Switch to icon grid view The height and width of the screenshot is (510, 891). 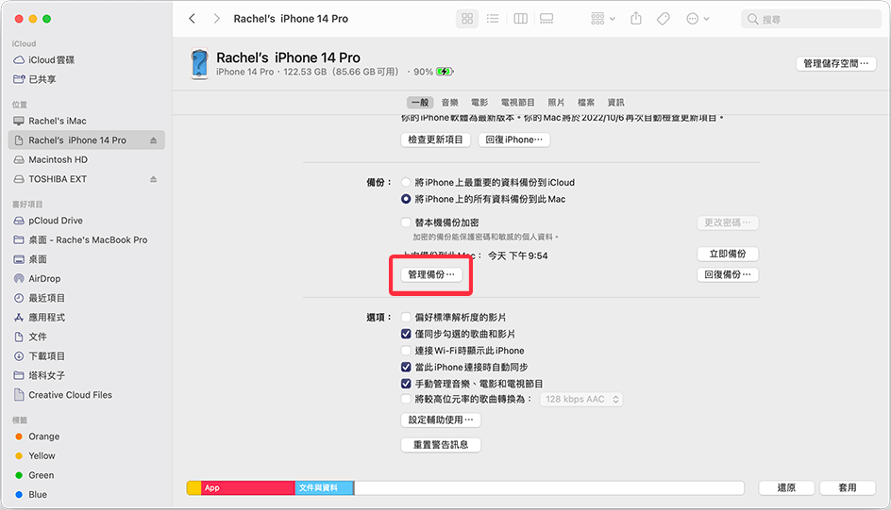click(467, 19)
